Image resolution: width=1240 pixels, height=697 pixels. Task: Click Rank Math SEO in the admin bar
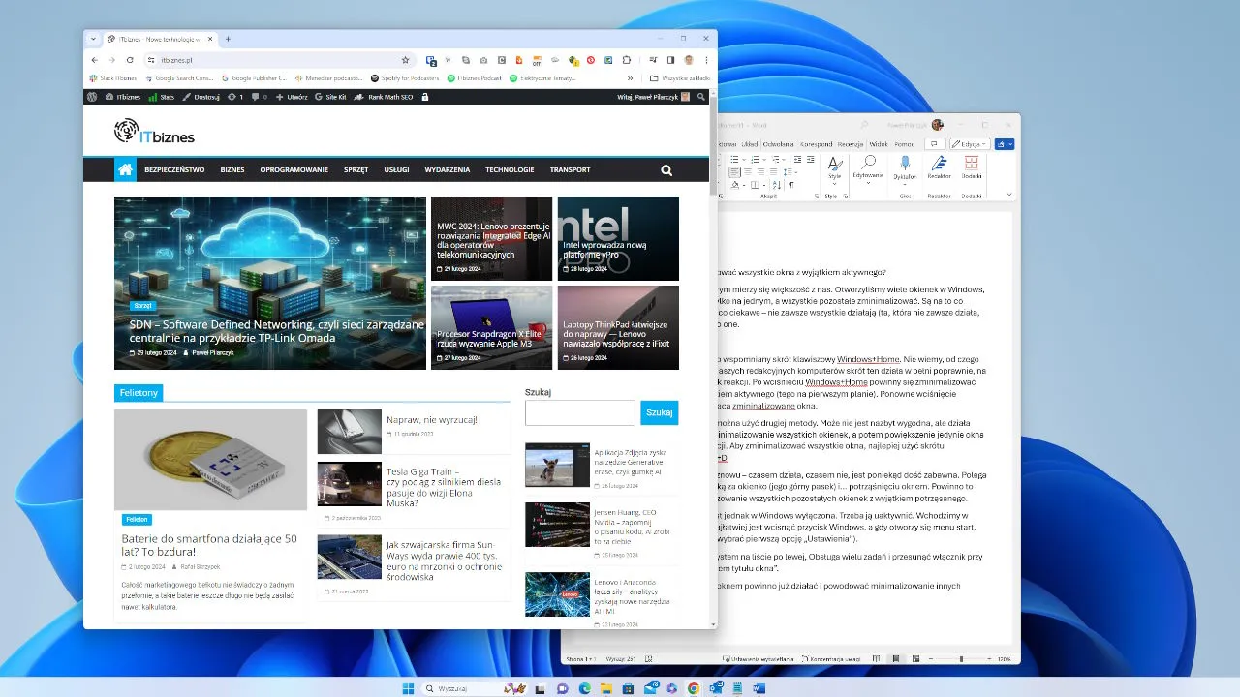tap(390, 96)
